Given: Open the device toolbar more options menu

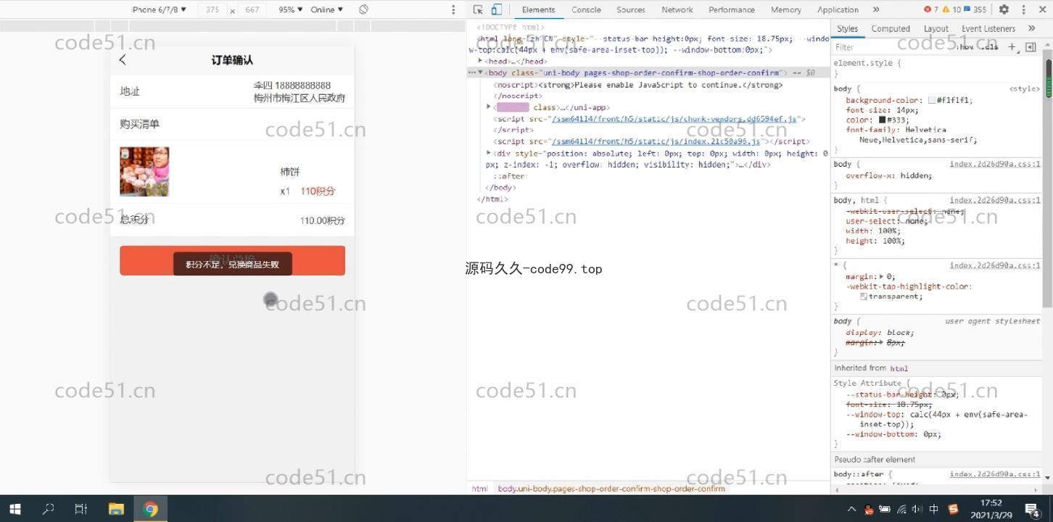Looking at the screenshot, I should pos(453,9).
